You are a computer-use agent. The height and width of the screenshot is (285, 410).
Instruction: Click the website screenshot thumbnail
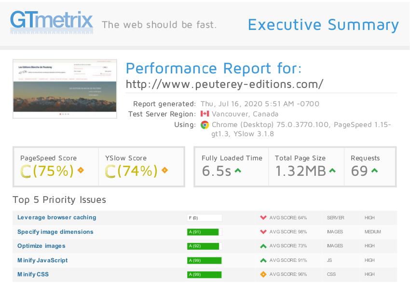coord(65,88)
